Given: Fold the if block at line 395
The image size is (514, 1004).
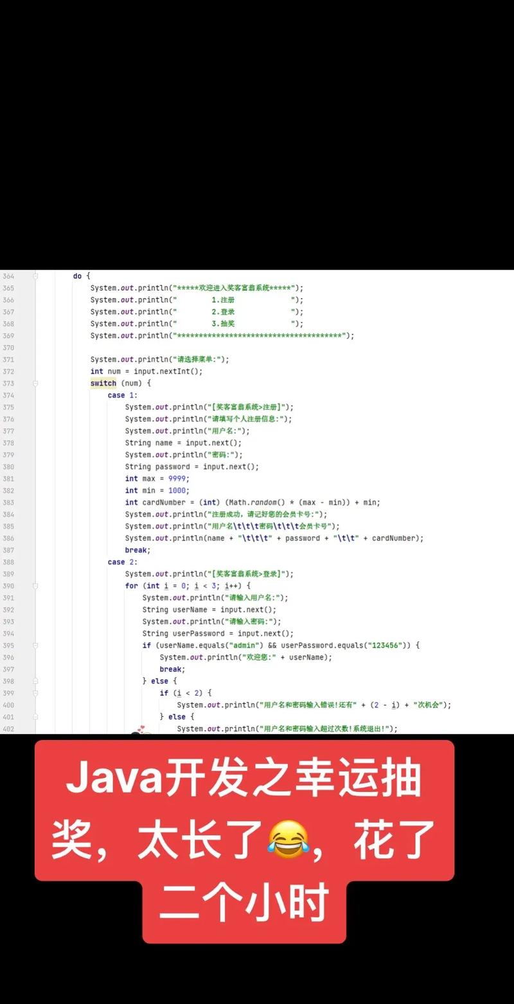Looking at the screenshot, I should pos(36,646).
